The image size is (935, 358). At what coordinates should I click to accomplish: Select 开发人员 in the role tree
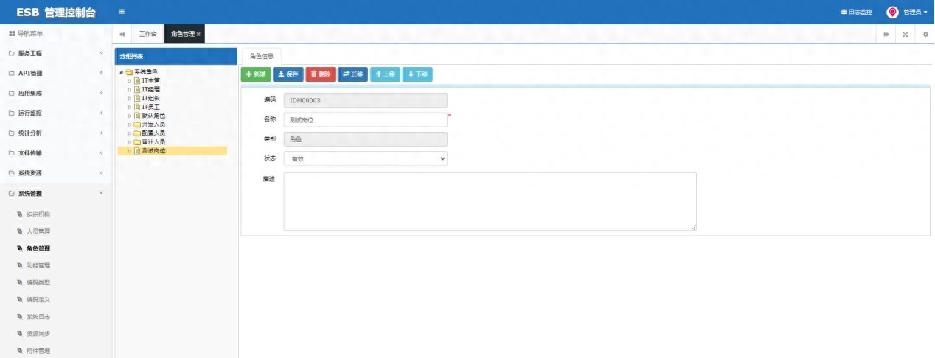click(153, 124)
